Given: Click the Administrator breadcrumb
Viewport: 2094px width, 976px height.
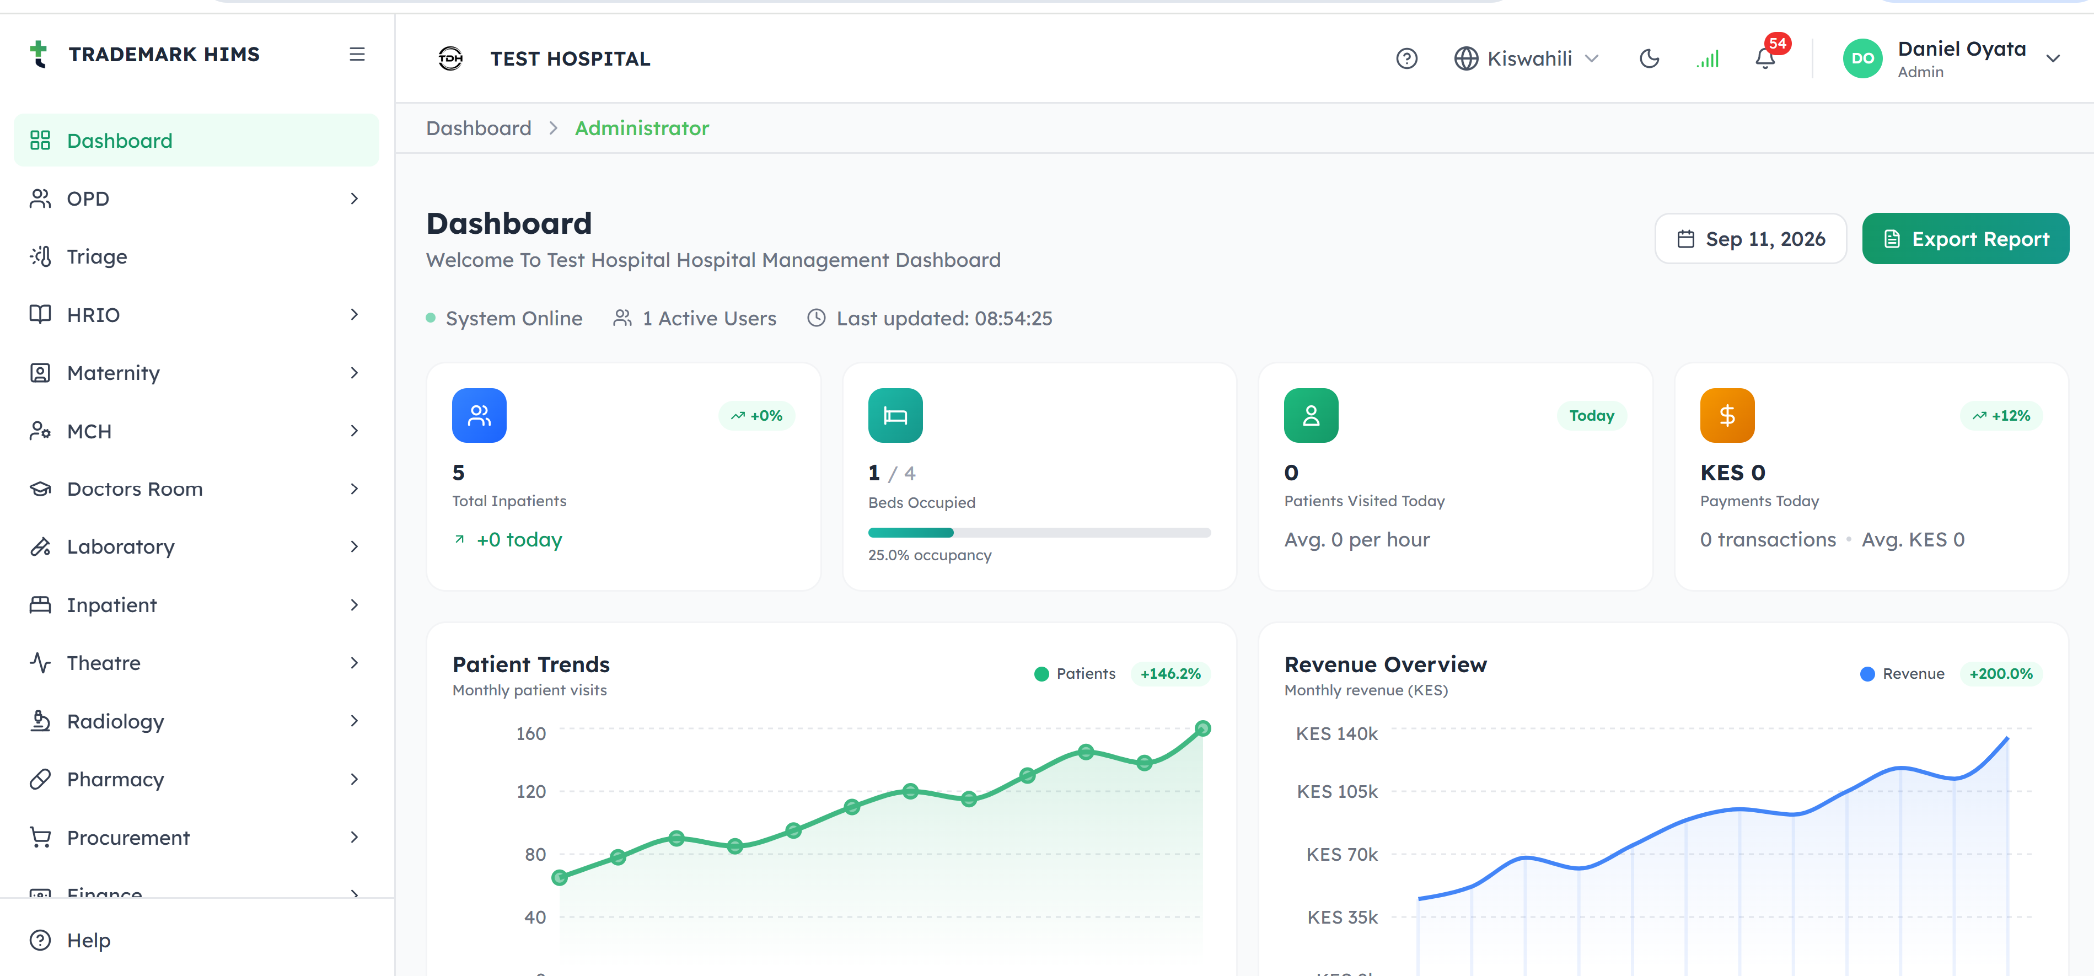Looking at the screenshot, I should pyautogui.click(x=641, y=128).
